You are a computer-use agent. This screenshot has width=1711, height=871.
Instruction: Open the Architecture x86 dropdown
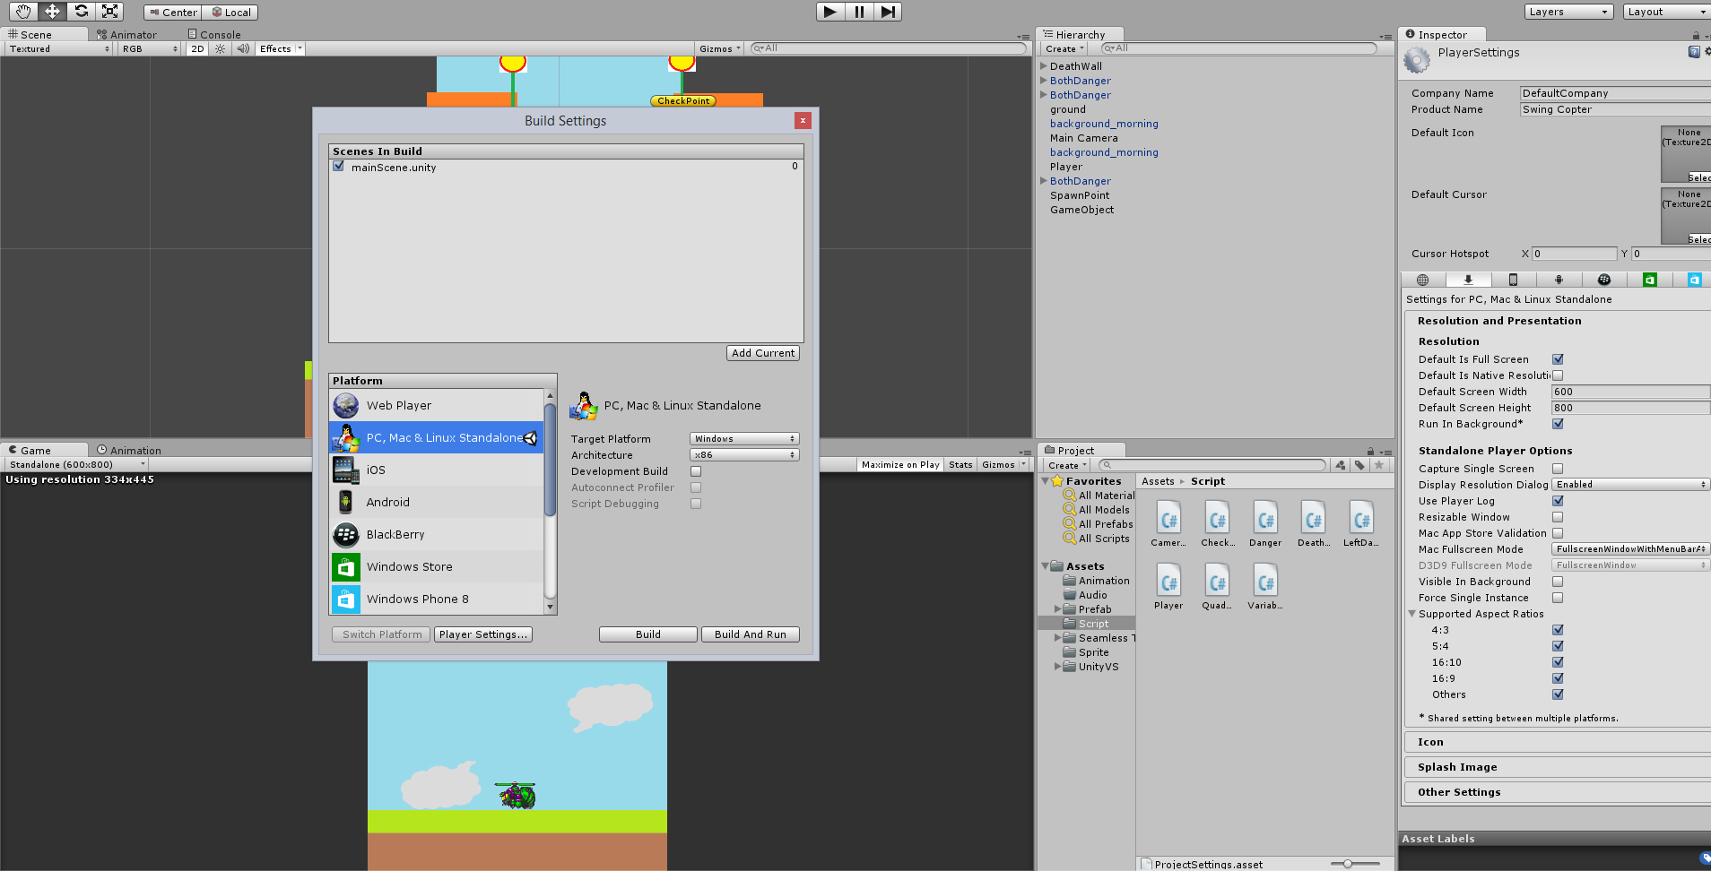(744, 455)
